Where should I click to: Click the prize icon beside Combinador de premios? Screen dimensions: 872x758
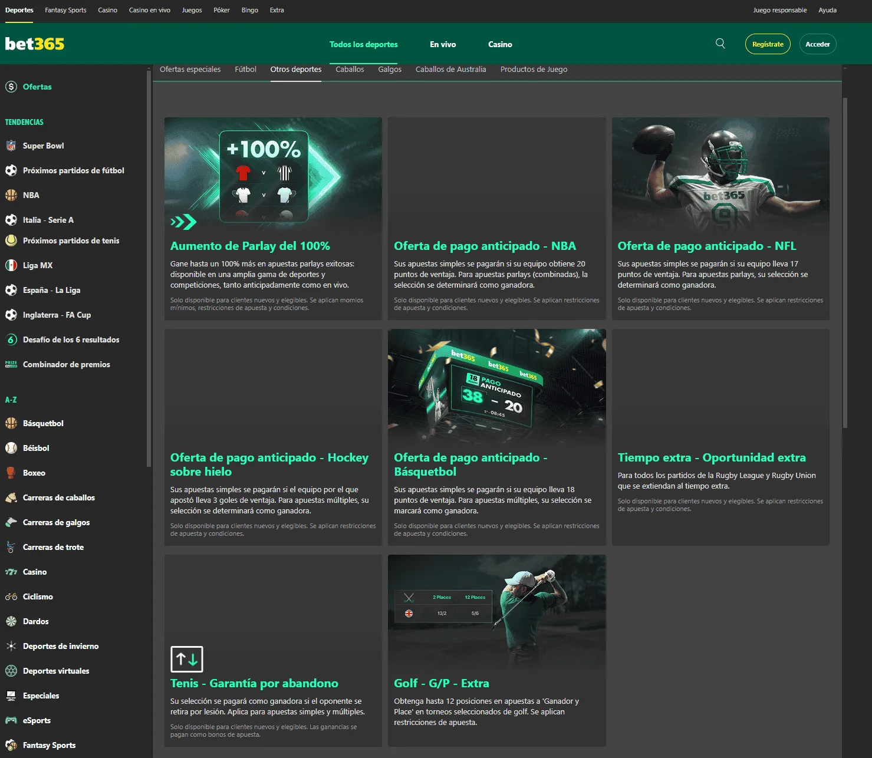click(11, 364)
